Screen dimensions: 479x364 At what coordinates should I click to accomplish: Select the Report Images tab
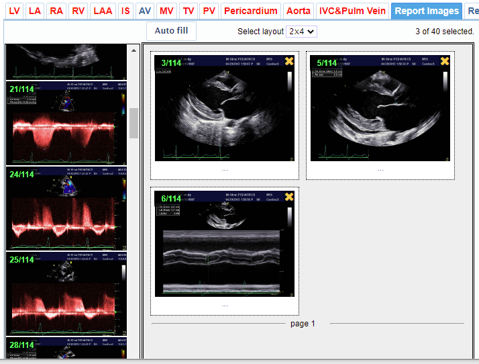click(427, 11)
